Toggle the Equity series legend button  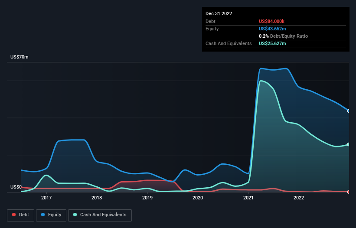pyautogui.click(x=51, y=215)
